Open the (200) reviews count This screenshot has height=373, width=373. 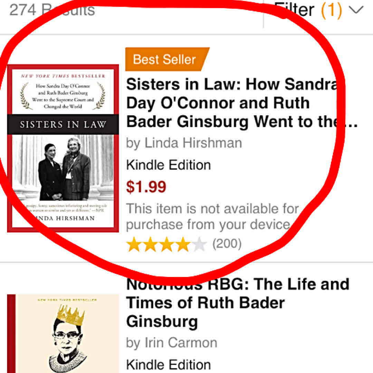tap(227, 244)
